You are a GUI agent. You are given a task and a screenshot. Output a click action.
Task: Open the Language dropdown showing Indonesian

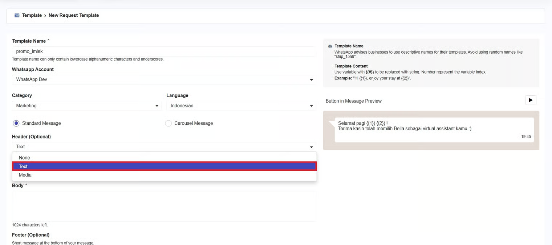pos(241,106)
